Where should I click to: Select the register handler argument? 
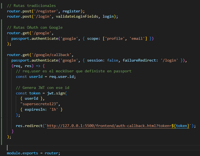72,11
